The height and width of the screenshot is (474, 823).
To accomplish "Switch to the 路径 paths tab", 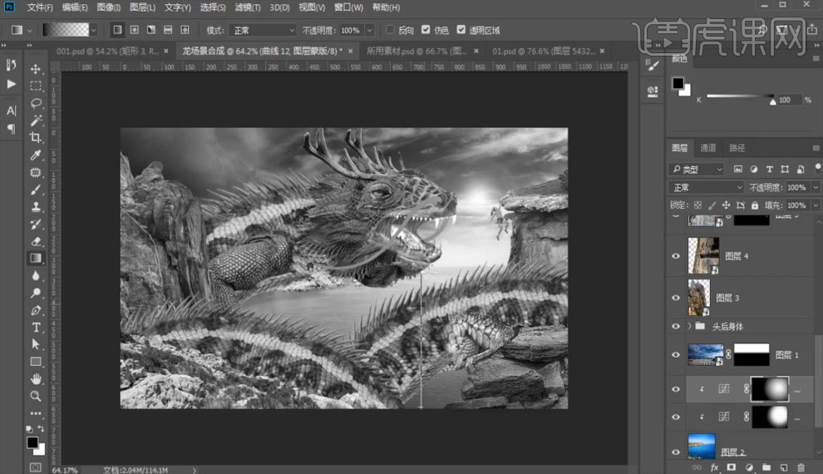I will pos(737,148).
